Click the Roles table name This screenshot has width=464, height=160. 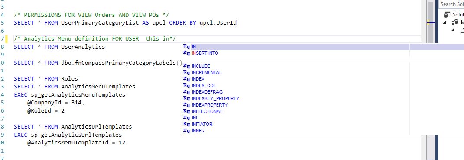point(70,79)
